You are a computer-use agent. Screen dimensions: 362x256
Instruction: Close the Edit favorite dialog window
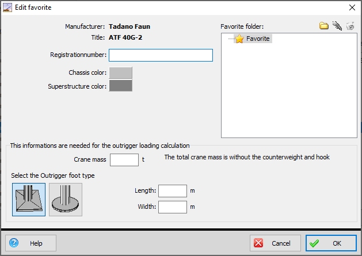point(352,7)
